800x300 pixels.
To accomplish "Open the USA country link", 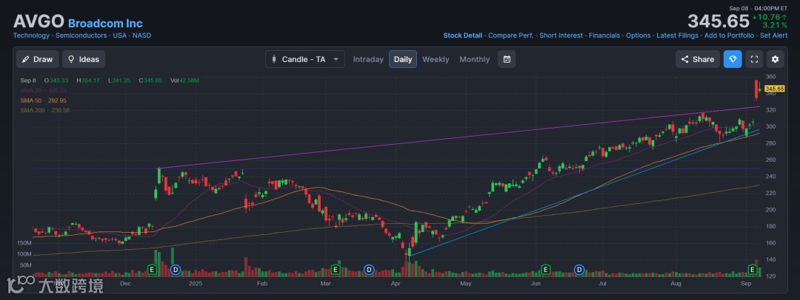I will (x=120, y=35).
